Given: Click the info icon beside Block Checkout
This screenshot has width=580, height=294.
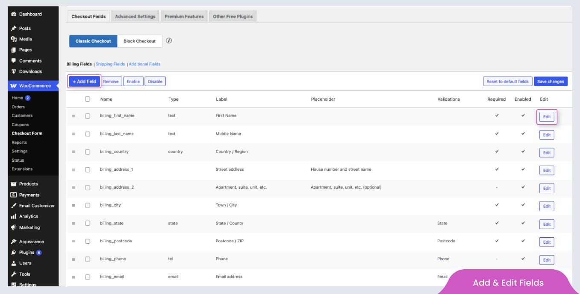Looking at the screenshot, I should coord(169,41).
